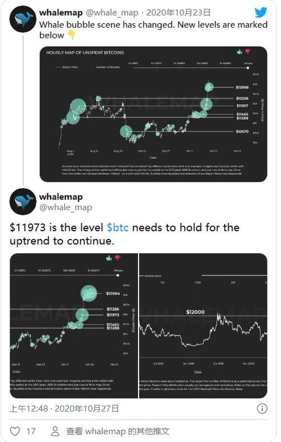Open whalemap avatar in the top tweet

point(23,19)
